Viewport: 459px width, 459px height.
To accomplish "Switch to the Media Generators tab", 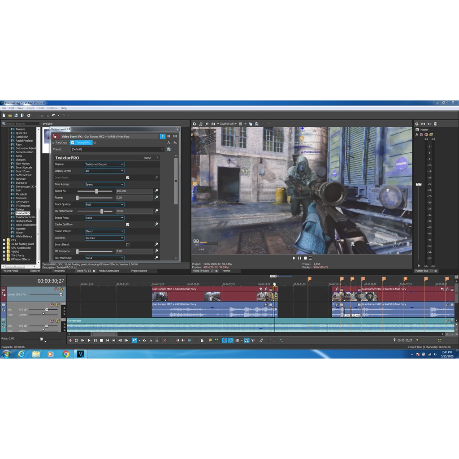I will point(109,271).
